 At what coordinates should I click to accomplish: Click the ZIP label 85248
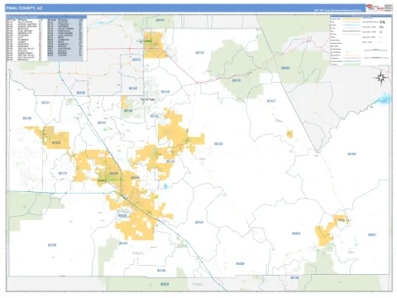(80, 93)
